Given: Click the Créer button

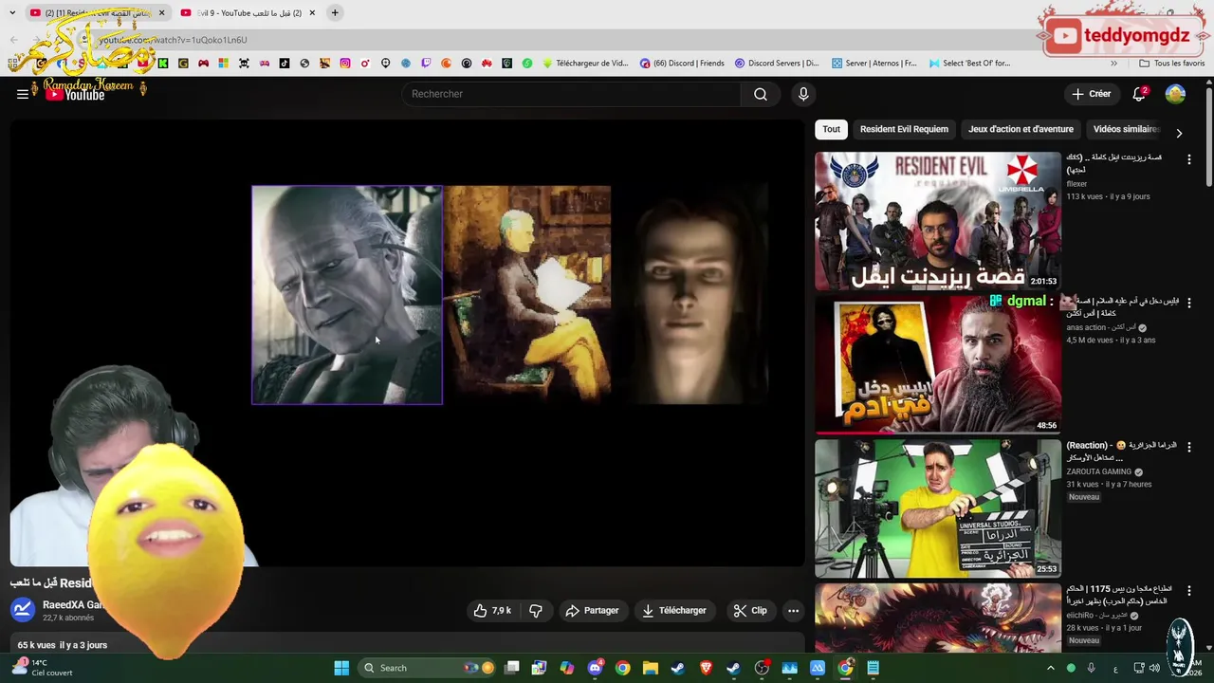Looking at the screenshot, I should click(x=1091, y=94).
